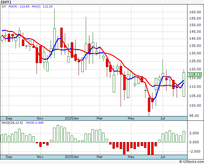Click the 135.00 price axis label
Image resolution: width=204 pixels, height=164 pixels.
pyautogui.click(x=195, y=46)
